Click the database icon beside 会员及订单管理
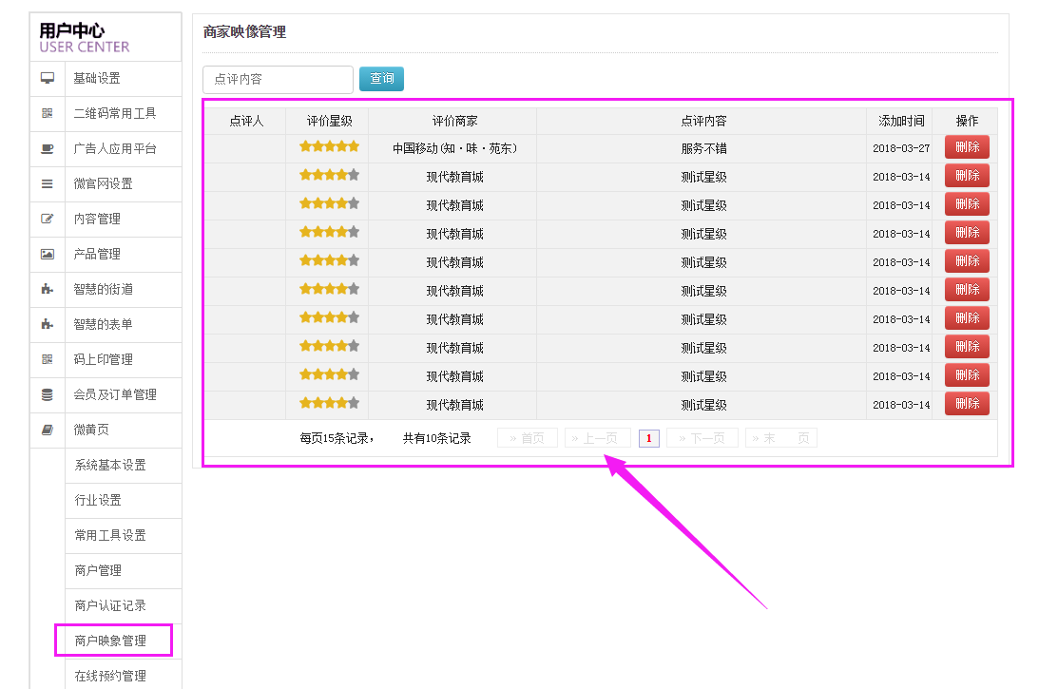Screen dimensions: 1039x689 tap(48, 395)
